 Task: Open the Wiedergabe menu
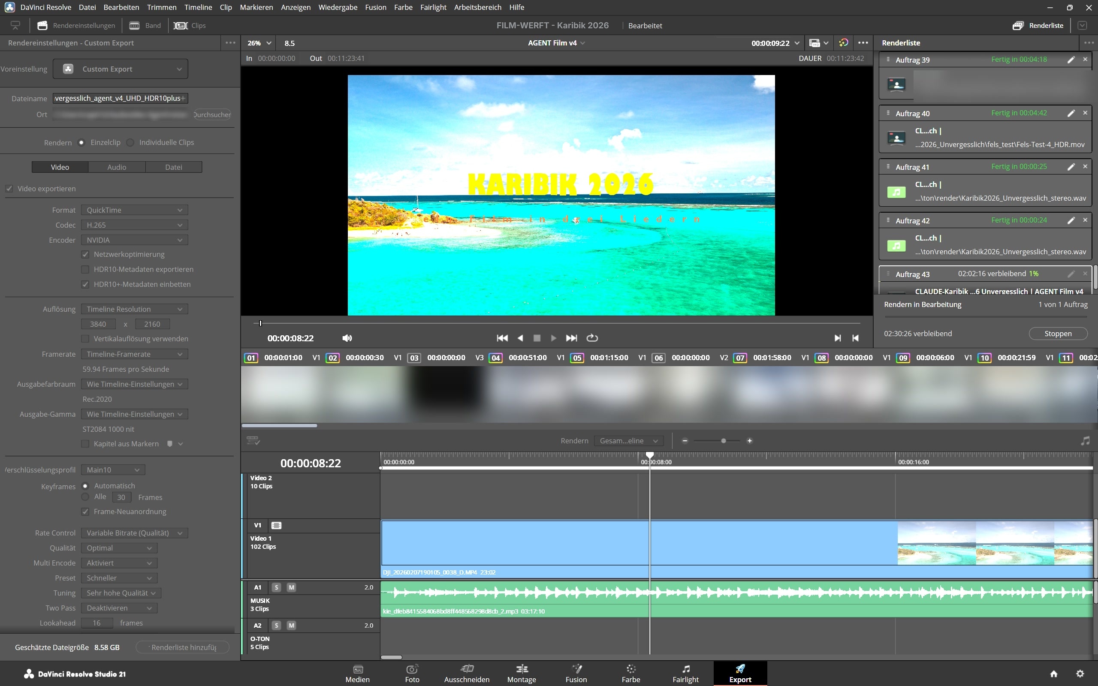pyautogui.click(x=338, y=7)
